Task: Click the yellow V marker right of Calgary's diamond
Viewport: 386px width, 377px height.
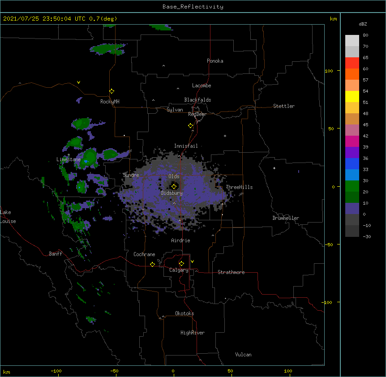Action: (192, 261)
